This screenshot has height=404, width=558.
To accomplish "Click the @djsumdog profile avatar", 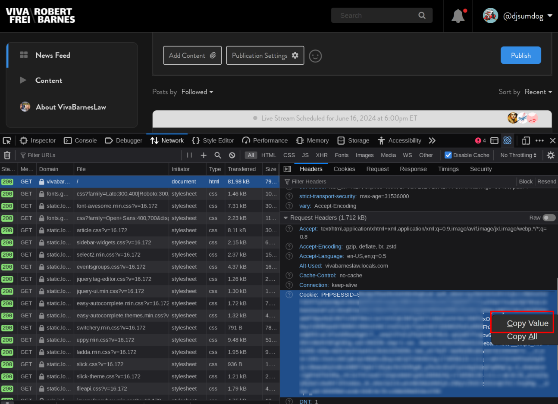I will 490,16.
